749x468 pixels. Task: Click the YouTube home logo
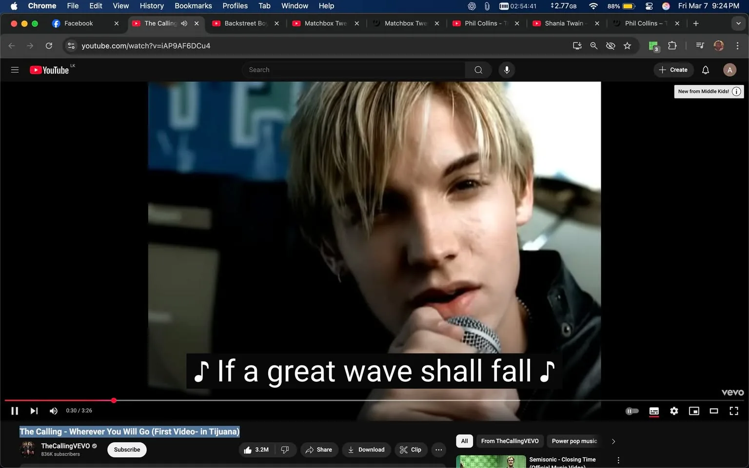coord(49,70)
